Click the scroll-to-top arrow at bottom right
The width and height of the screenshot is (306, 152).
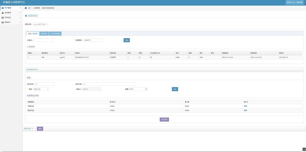304,149
